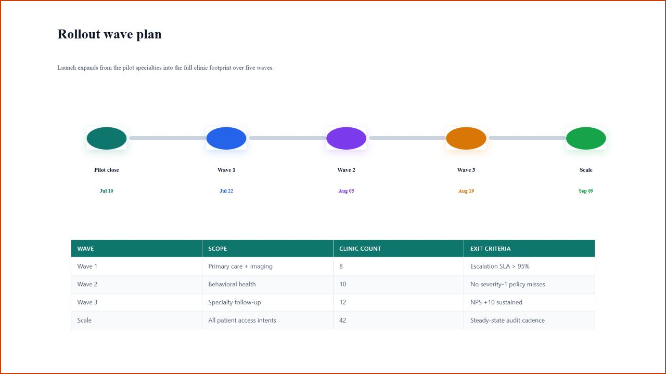Select the 'Wave 3' table cell
The height and width of the screenshot is (374, 666).
(x=136, y=302)
